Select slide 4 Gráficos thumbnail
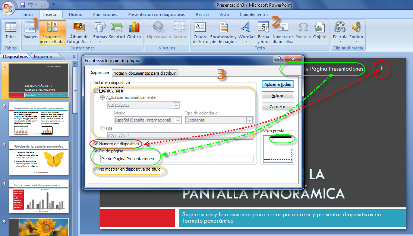The image size is (413, 236). (x=39, y=196)
